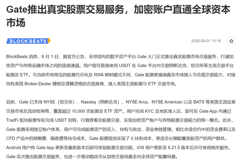The width and height of the screenshot is (239, 166).
Task: Click the '10,000' number in second paragraph
Action: [78, 111]
